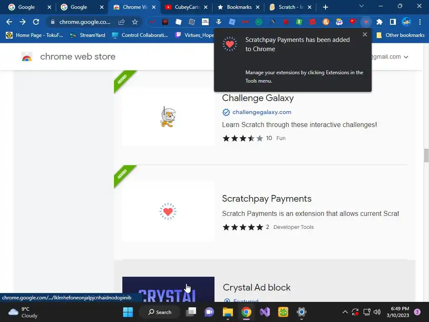
Task: Open the Chrome profile avatar
Action: (x=406, y=22)
